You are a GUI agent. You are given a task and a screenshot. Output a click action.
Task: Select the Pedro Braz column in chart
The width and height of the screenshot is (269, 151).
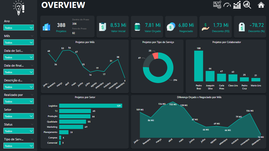click(199, 66)
